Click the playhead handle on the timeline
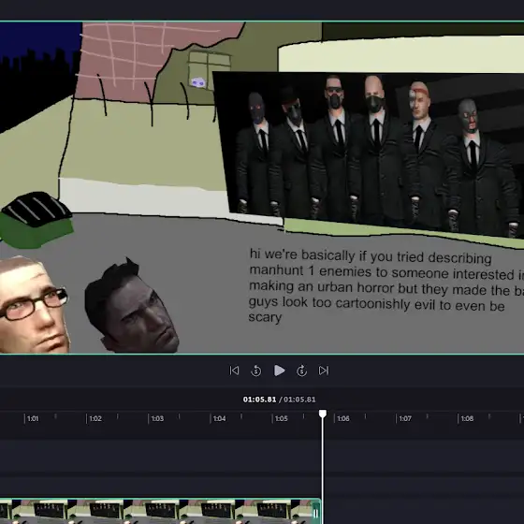 click(323, 414)
